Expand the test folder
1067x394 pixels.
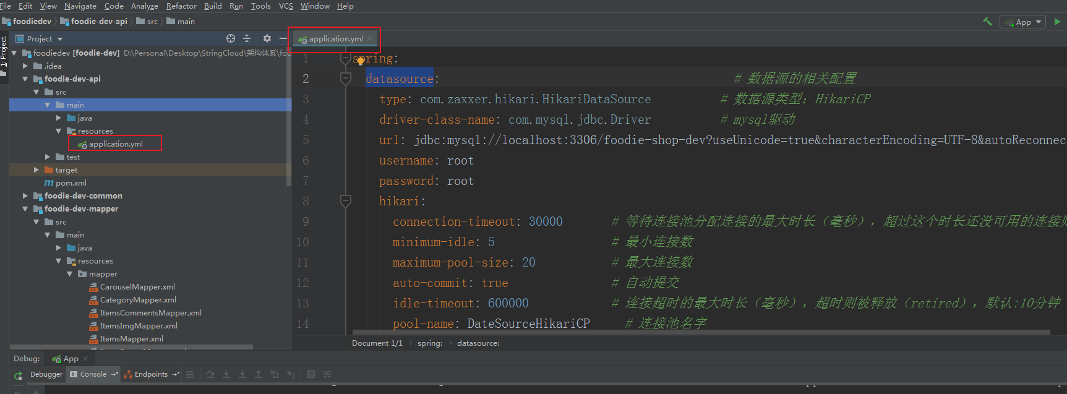point(48,157)
